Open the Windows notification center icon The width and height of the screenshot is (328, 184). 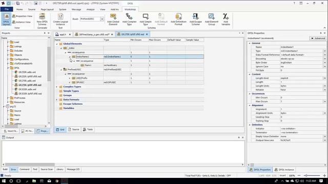[321, 181]
